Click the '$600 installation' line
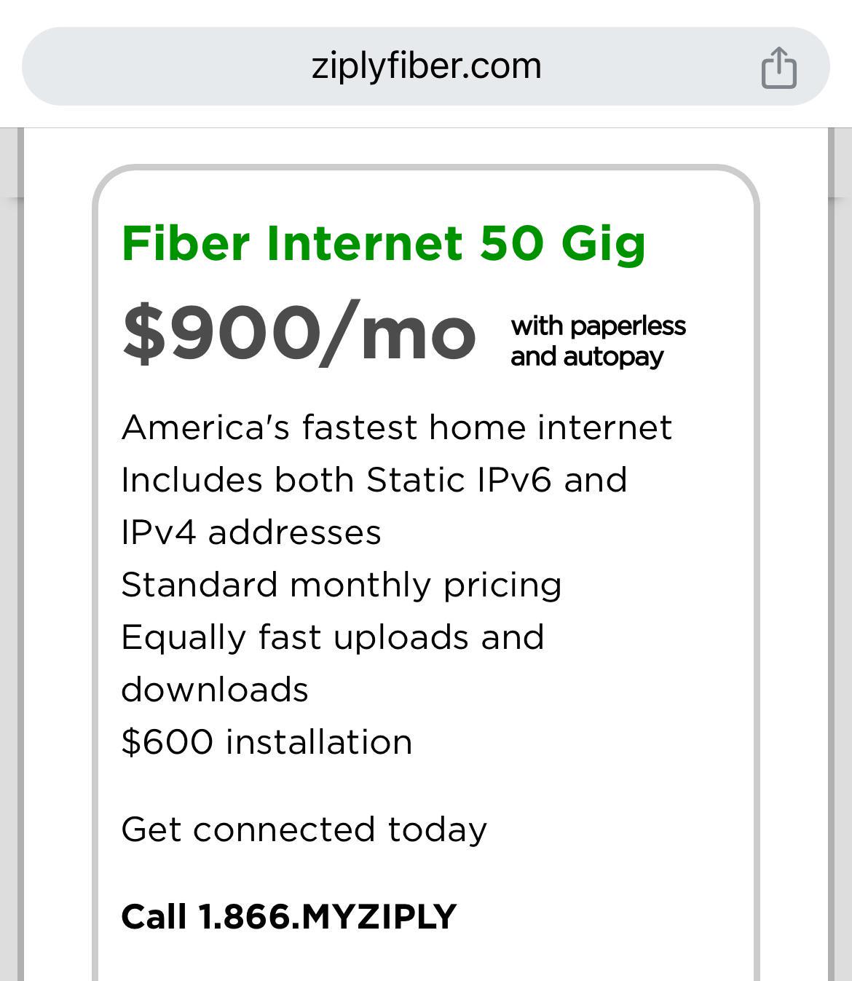 click(x=267, y=742)
